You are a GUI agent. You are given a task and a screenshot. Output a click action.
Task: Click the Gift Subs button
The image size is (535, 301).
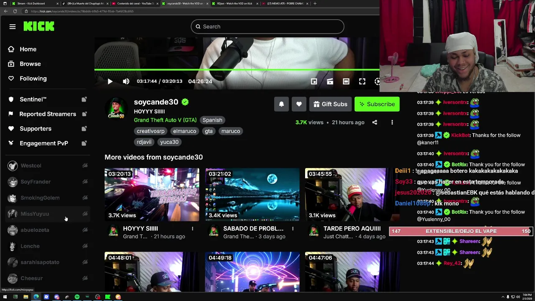(330, 104)
